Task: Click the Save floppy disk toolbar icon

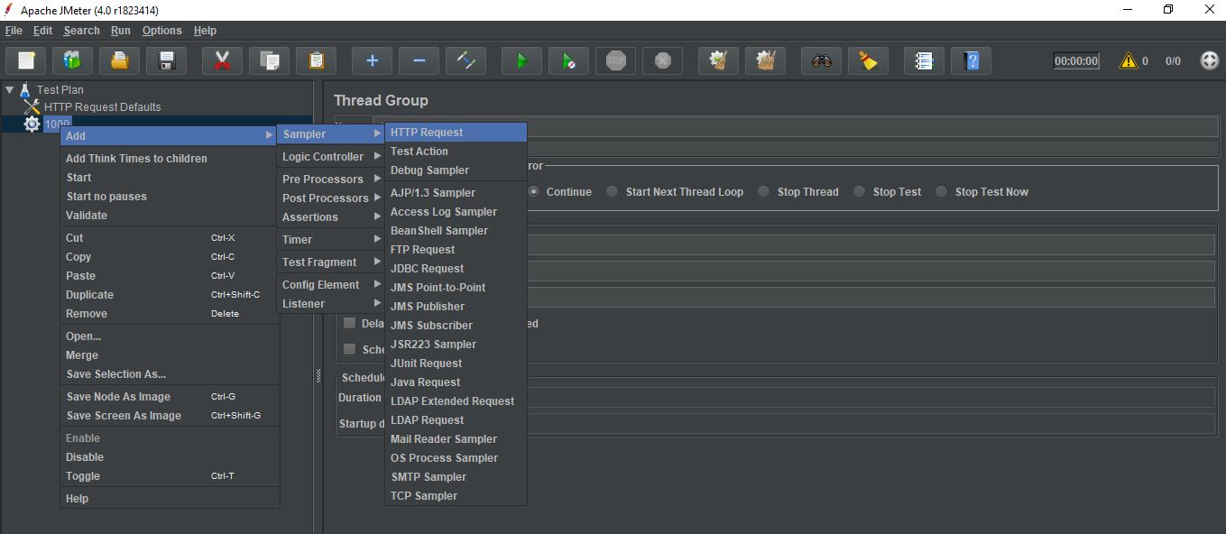Action: pos(167,61)
